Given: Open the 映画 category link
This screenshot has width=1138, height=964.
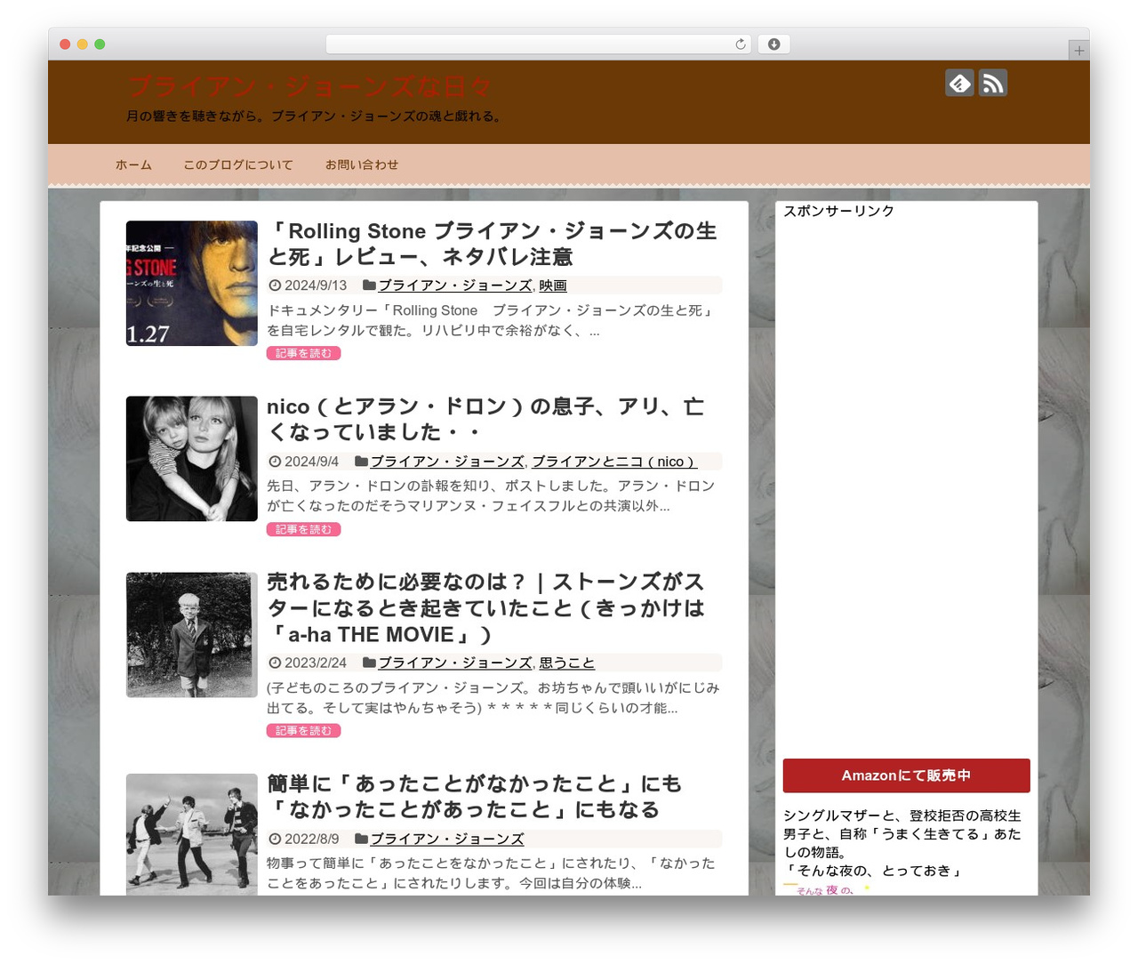Looking at the screenshot, I should point(553,285).
